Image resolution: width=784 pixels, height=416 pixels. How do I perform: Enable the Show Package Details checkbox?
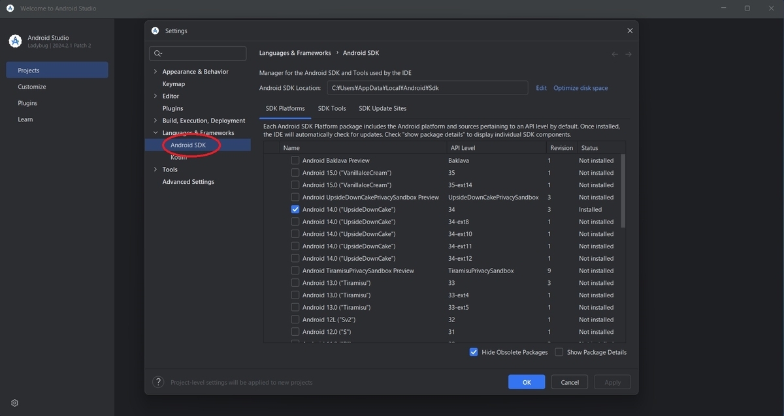pyautogui.click(x=559, y=351)
